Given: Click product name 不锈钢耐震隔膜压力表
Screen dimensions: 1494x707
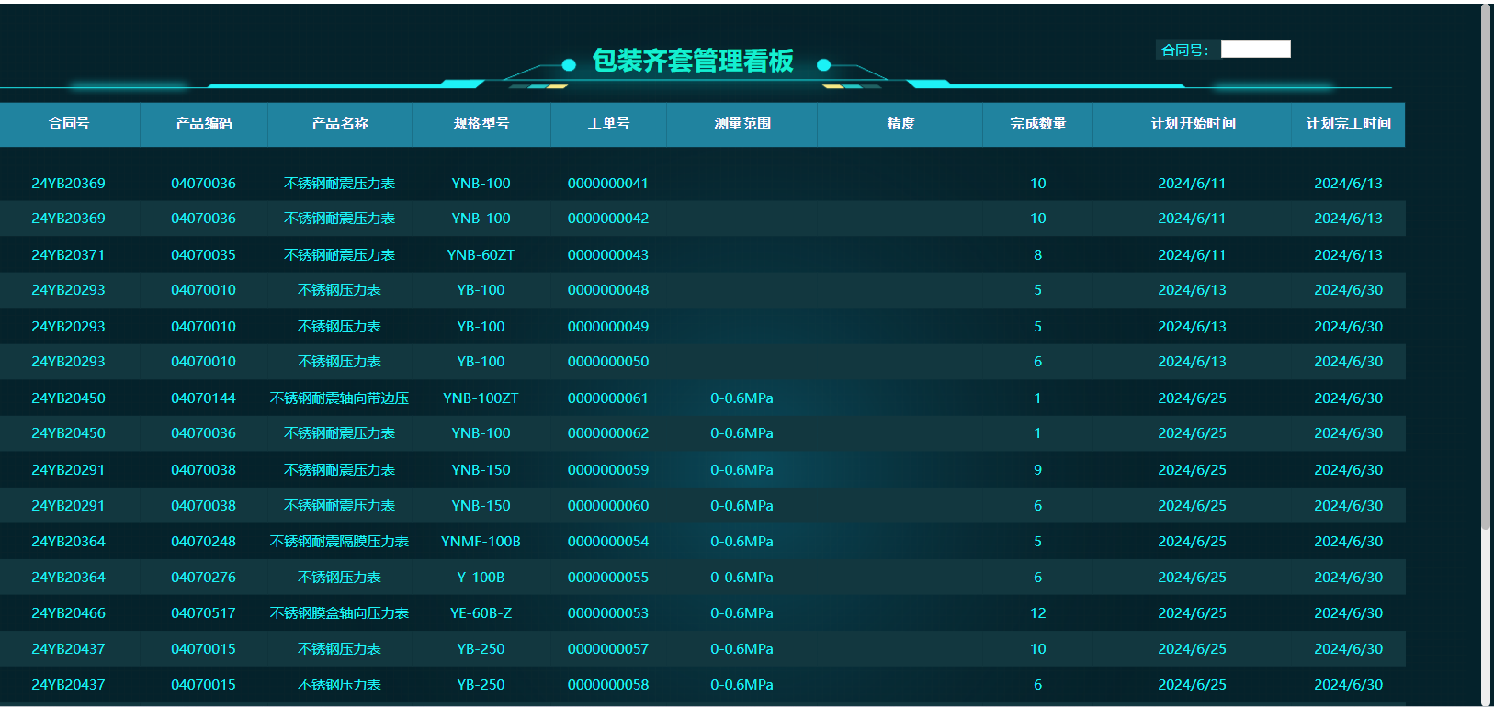Looking at the screenshot, I should pyautogui.click(x=339, y=542).
